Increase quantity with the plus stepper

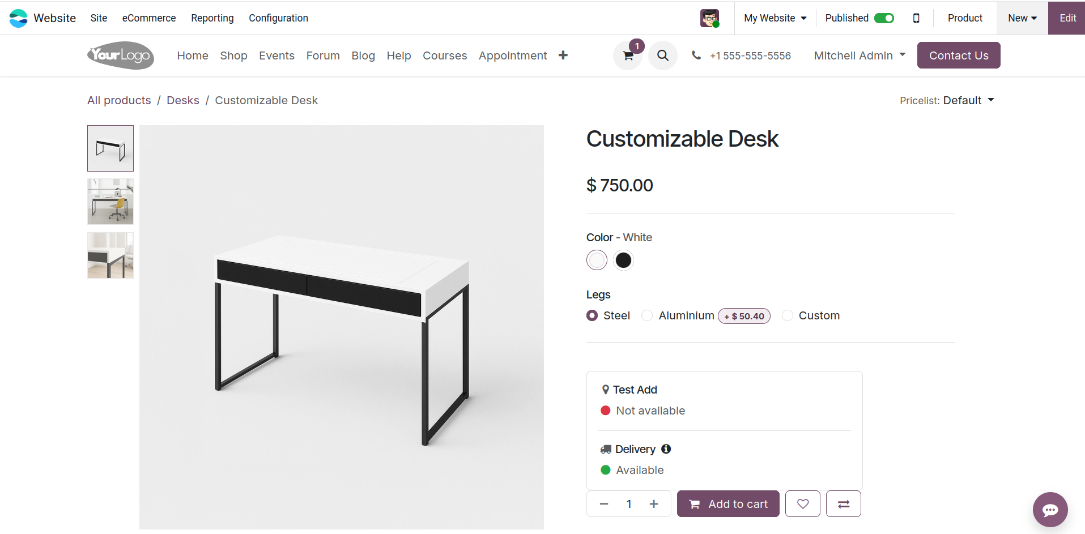point(654,503)
